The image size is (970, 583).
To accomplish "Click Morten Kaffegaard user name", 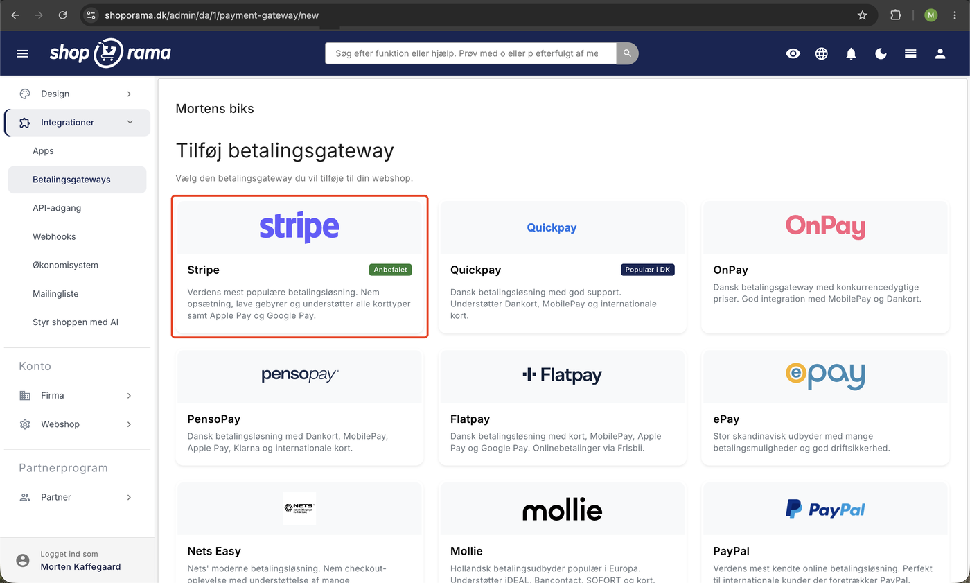I will (80, 567).
